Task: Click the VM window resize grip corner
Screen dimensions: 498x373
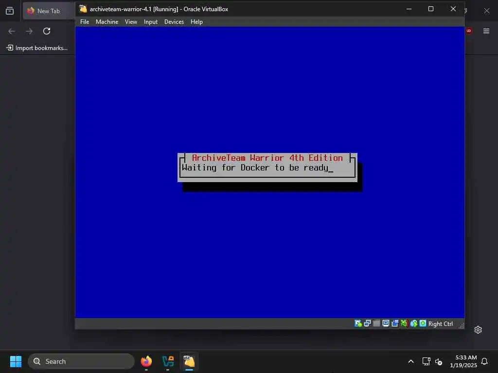Action: click(462, 325)
